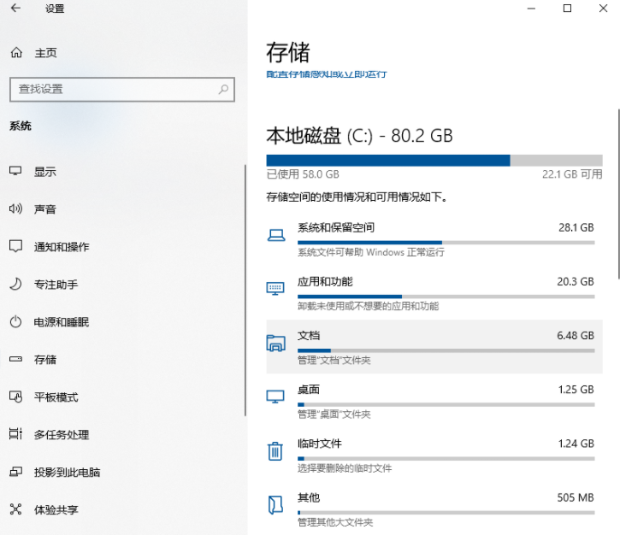620x535 pixels.
Task: Click the search magnifier icon
Action: tap(223, 89)
